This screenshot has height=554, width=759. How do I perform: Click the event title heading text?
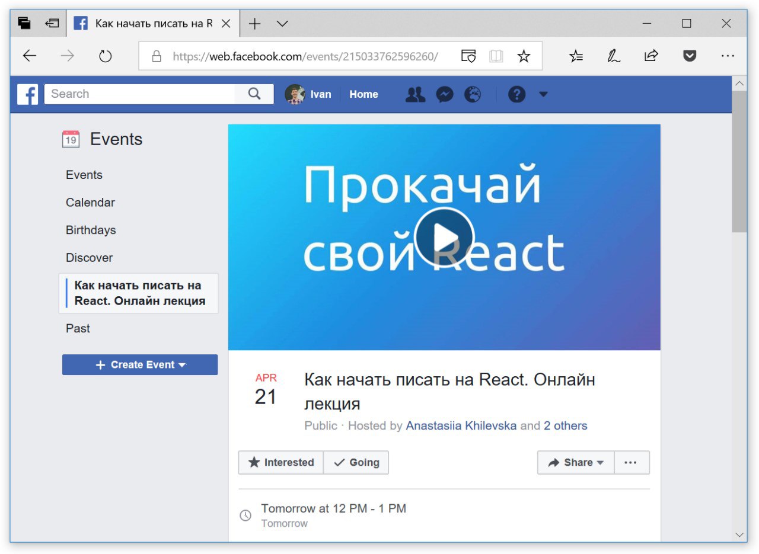click(x=449, y=392)
